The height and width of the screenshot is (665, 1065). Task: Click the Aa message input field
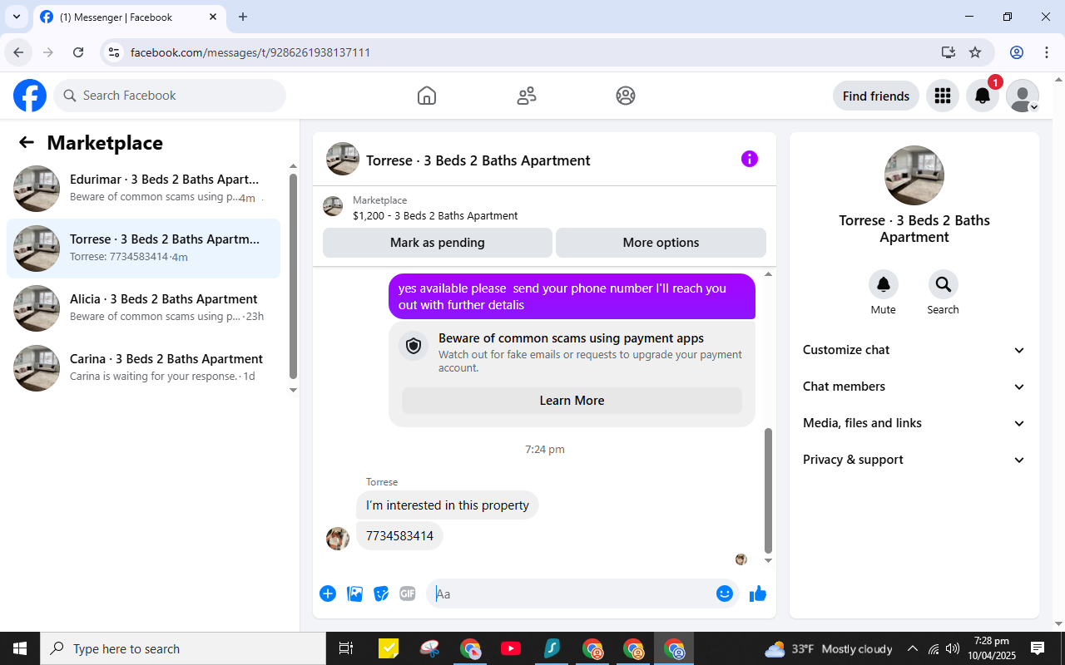[x=570, y=594]
